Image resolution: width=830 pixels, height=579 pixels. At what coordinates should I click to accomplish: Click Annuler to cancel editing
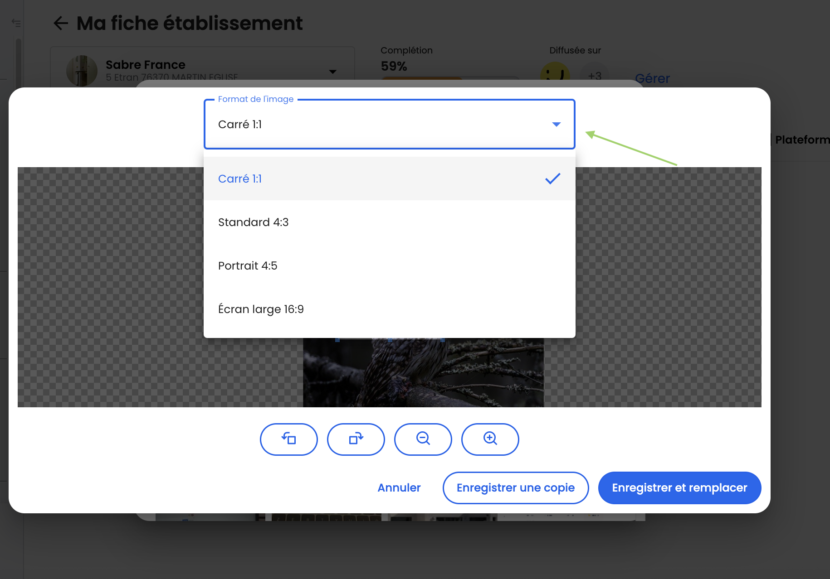point(399,488)
